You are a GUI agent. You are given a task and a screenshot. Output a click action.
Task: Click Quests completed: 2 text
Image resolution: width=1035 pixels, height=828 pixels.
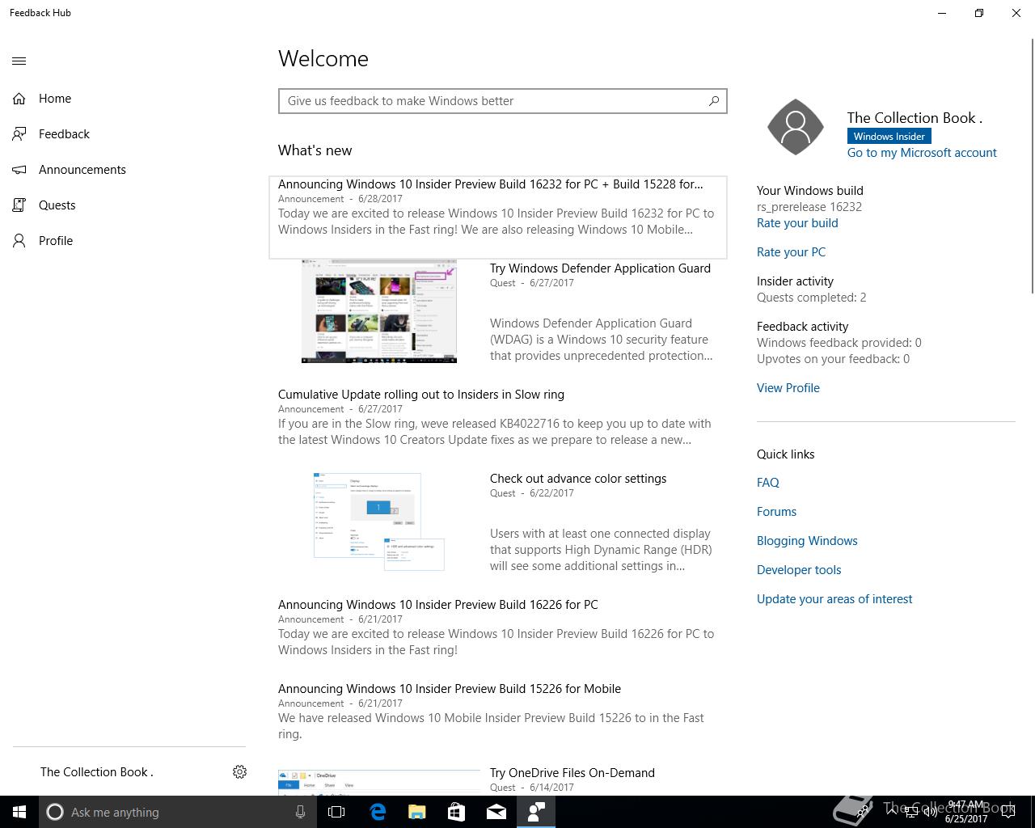point(812,298)
